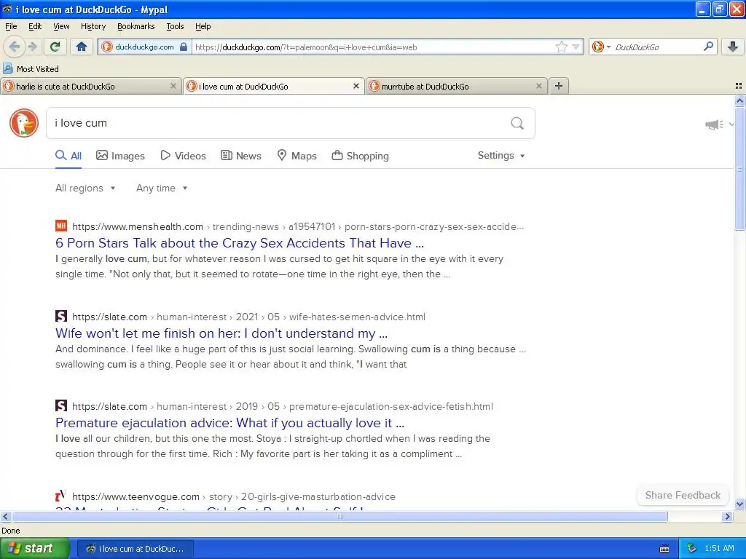Bookmark this page with the star icon
The height and width of the screenshot is (559, 746).
[x=562, y=47]
